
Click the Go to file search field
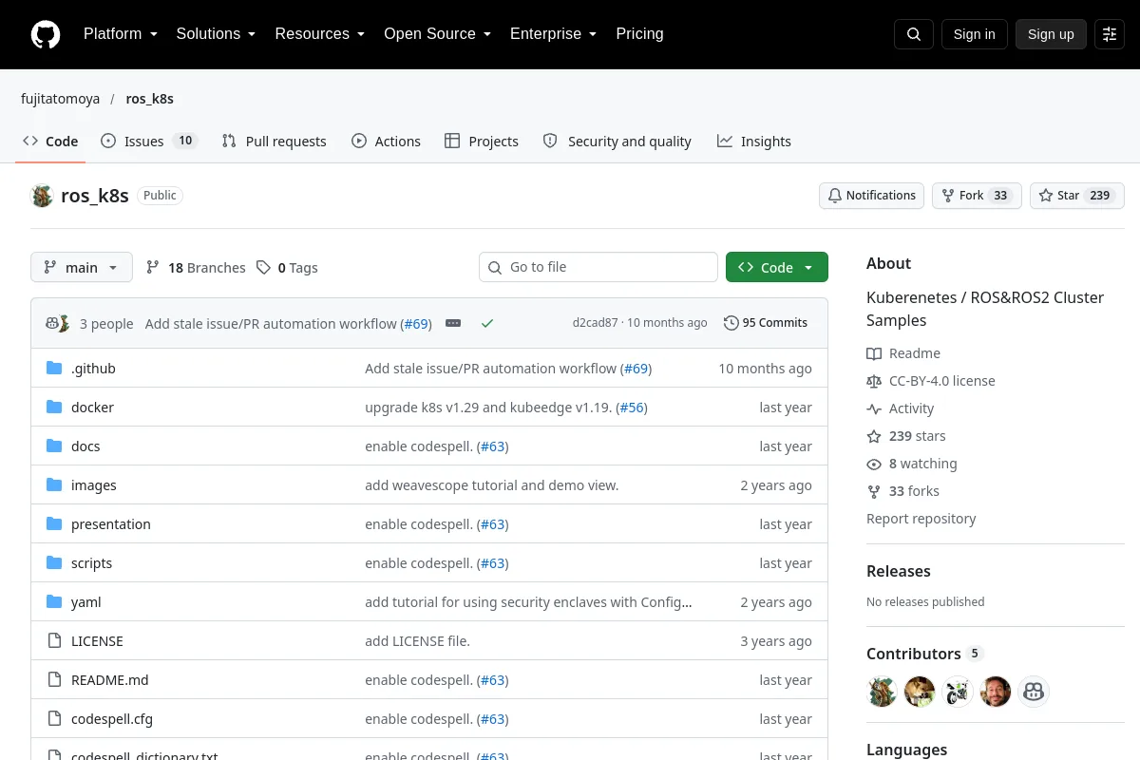tap(598, 267)
